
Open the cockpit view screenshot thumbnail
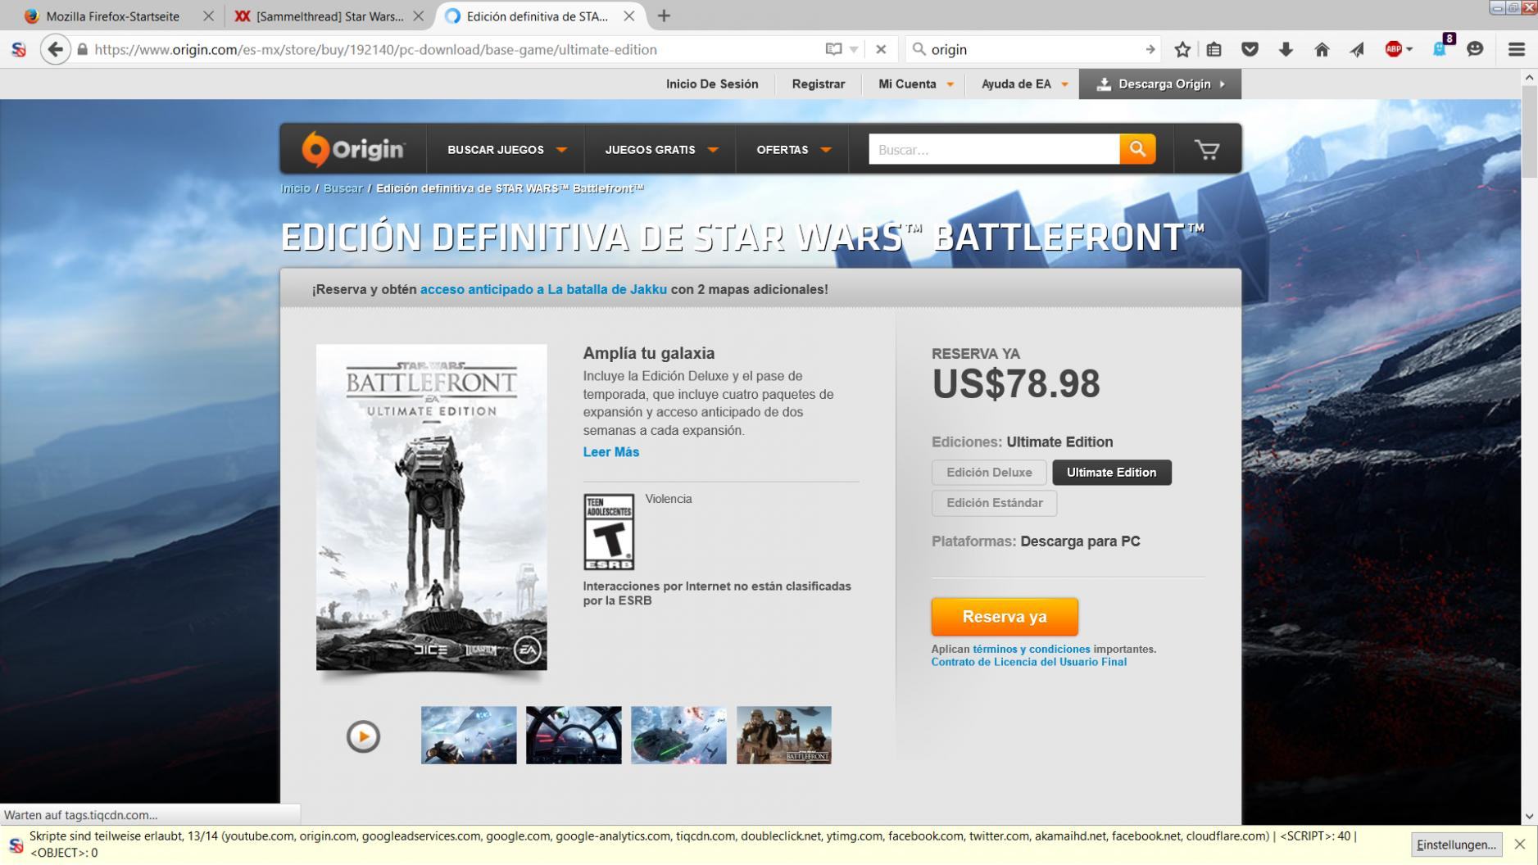574,735
